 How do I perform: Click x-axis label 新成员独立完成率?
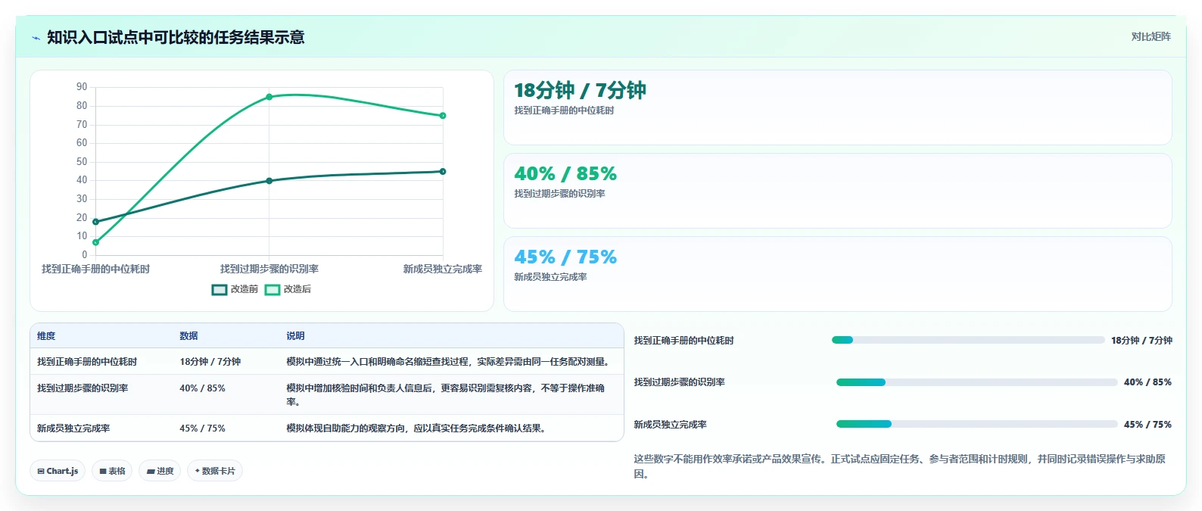tap(443, 269)
